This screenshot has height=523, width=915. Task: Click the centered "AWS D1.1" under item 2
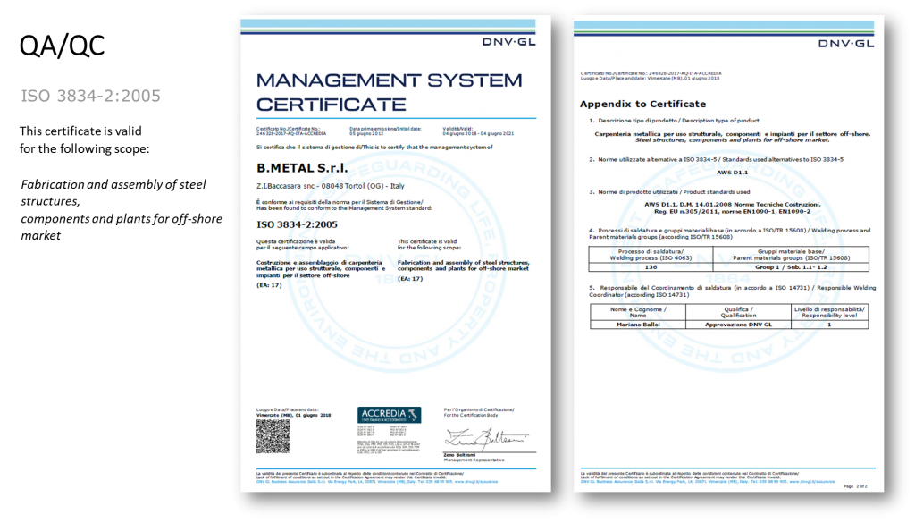pos(732,173)
